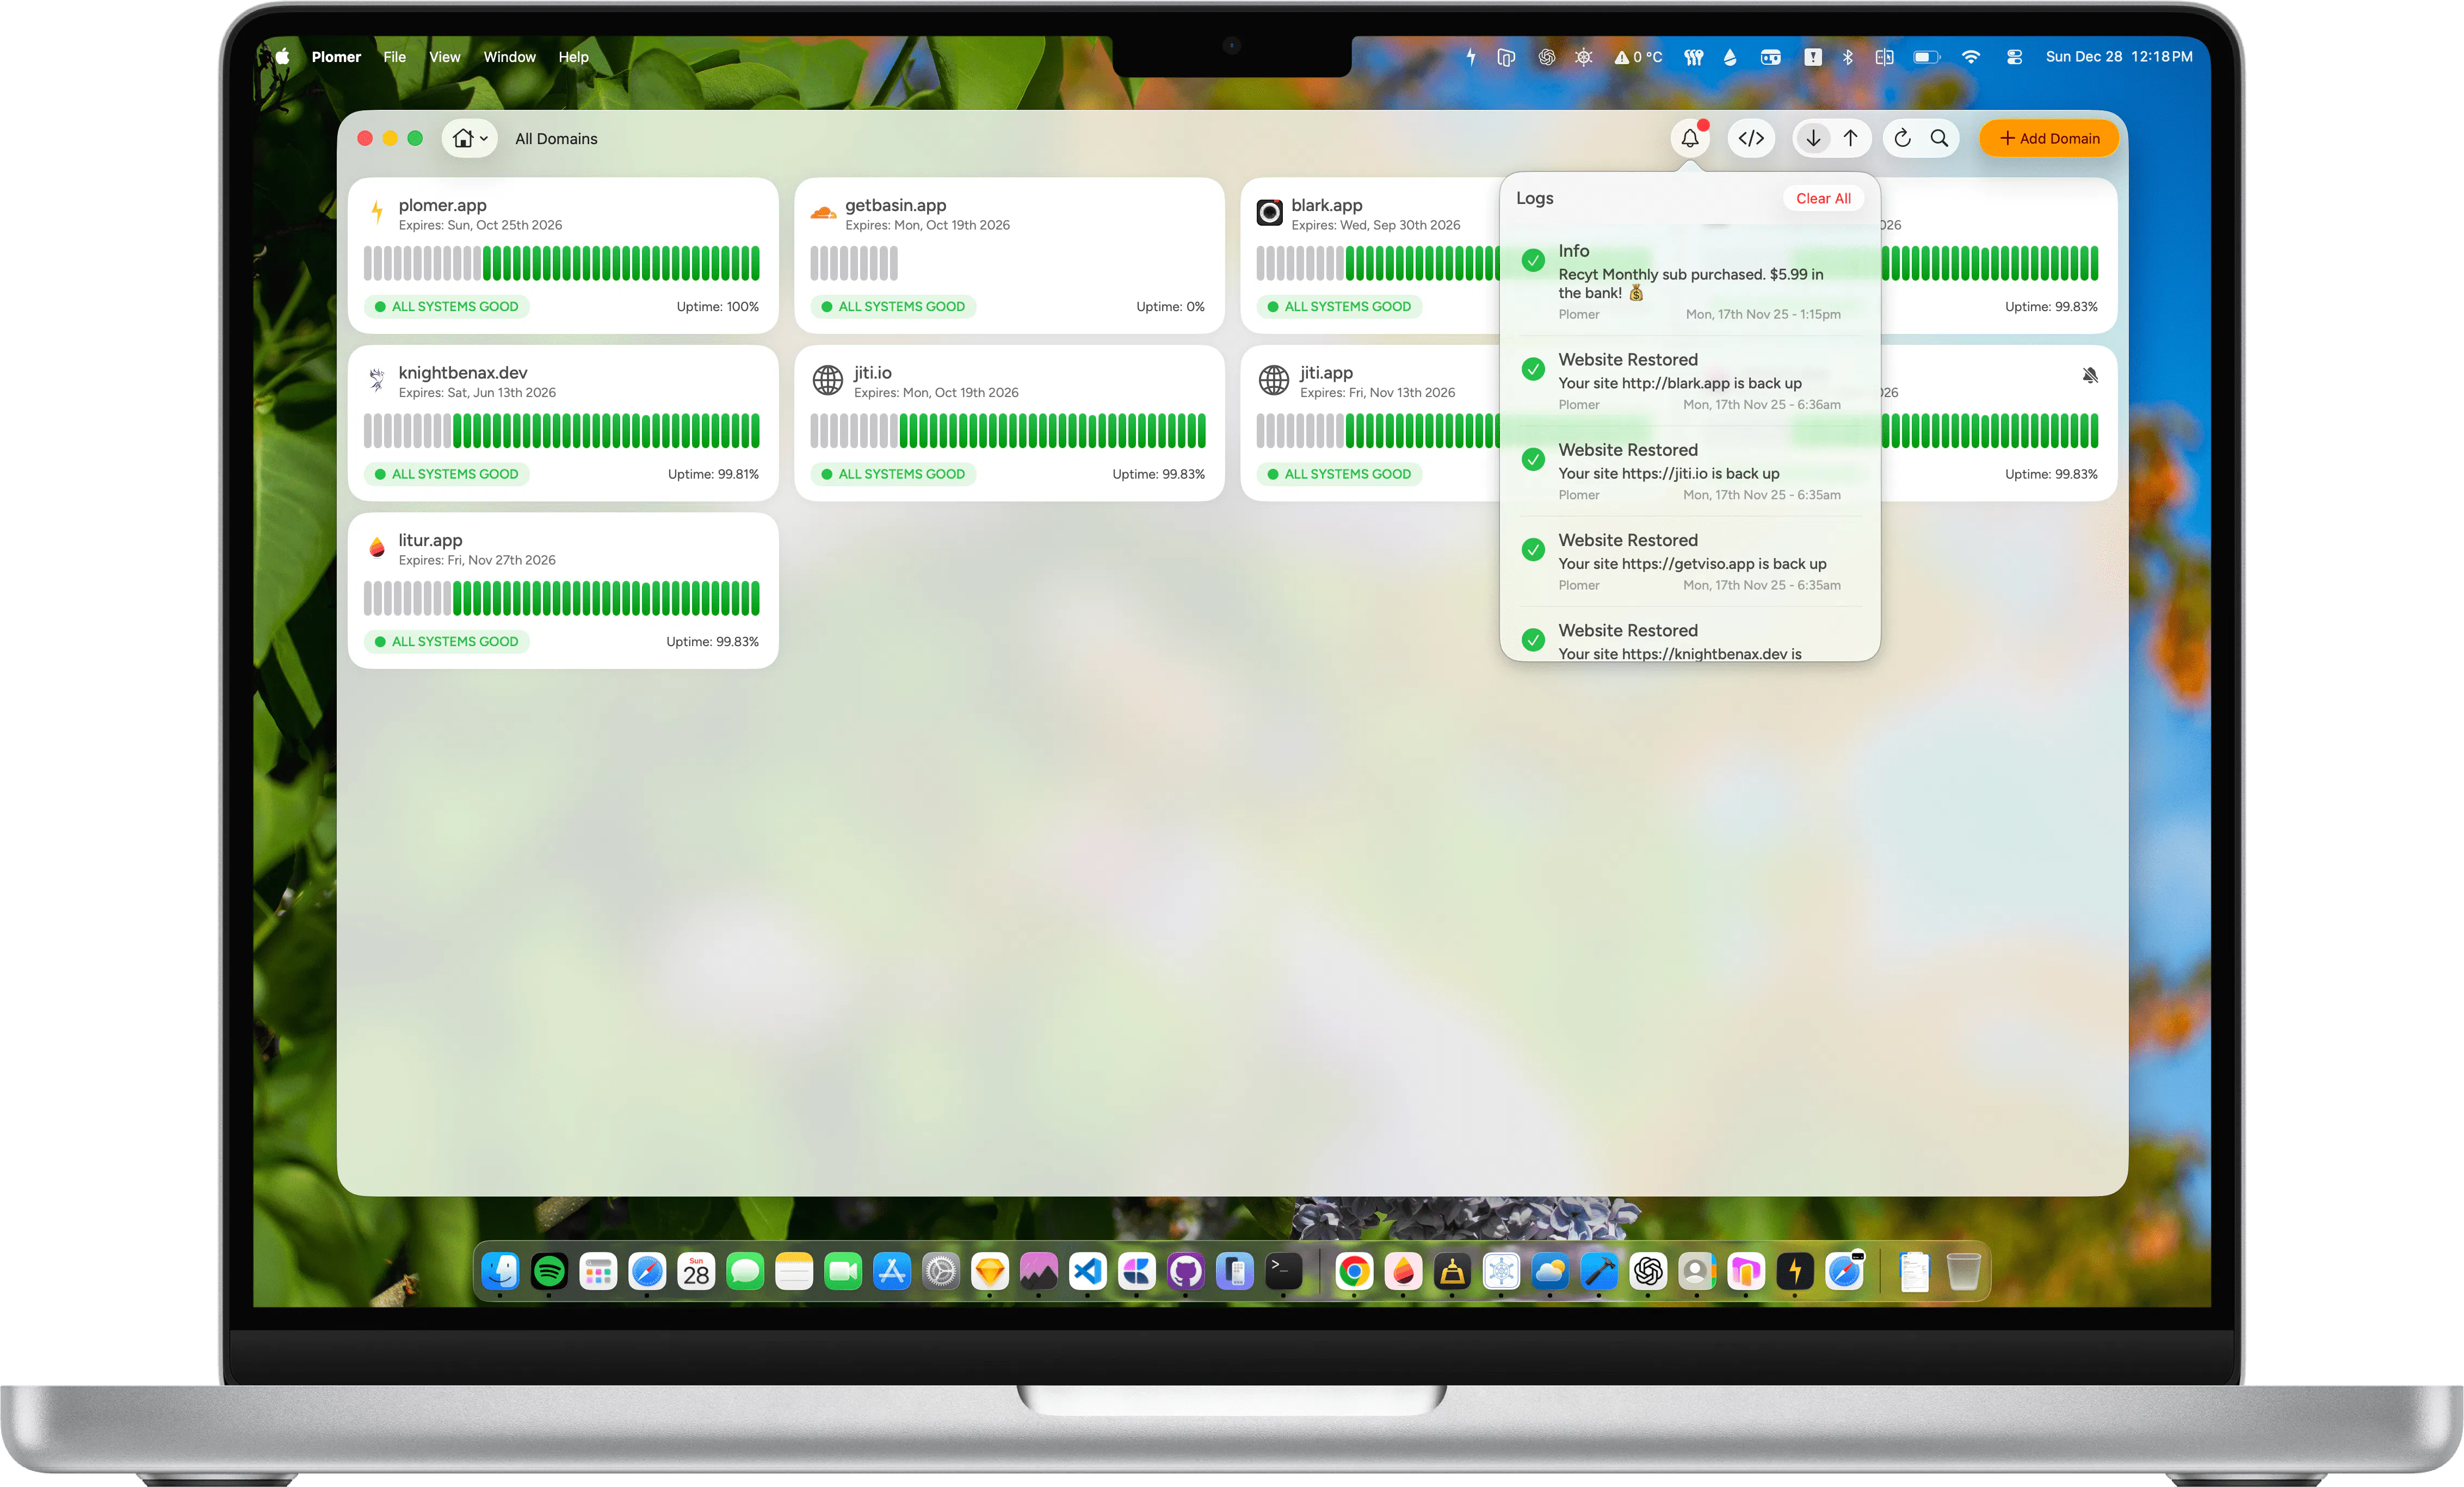This screenshot has width=2464, height=1487.
Task: Click ALL SYSTEMS GOOD badge on litur.app
Action: coord(447,641)
